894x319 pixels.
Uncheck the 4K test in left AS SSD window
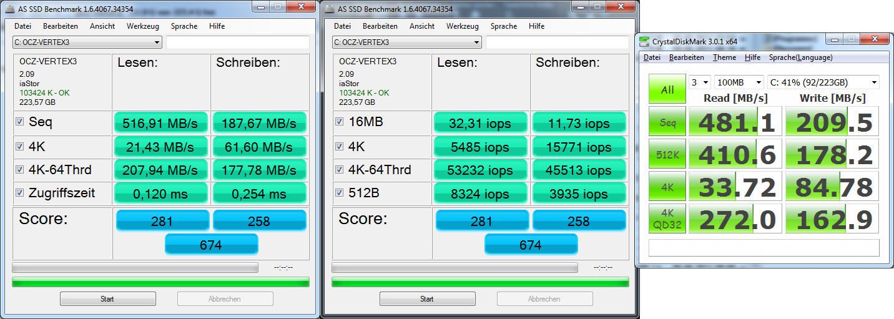[x=20, y=146]
